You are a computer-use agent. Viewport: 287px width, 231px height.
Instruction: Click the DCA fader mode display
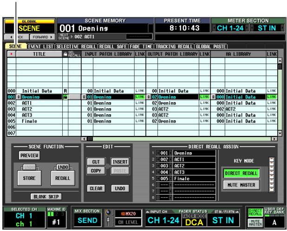pyautogui.click(x=194, y=222)
